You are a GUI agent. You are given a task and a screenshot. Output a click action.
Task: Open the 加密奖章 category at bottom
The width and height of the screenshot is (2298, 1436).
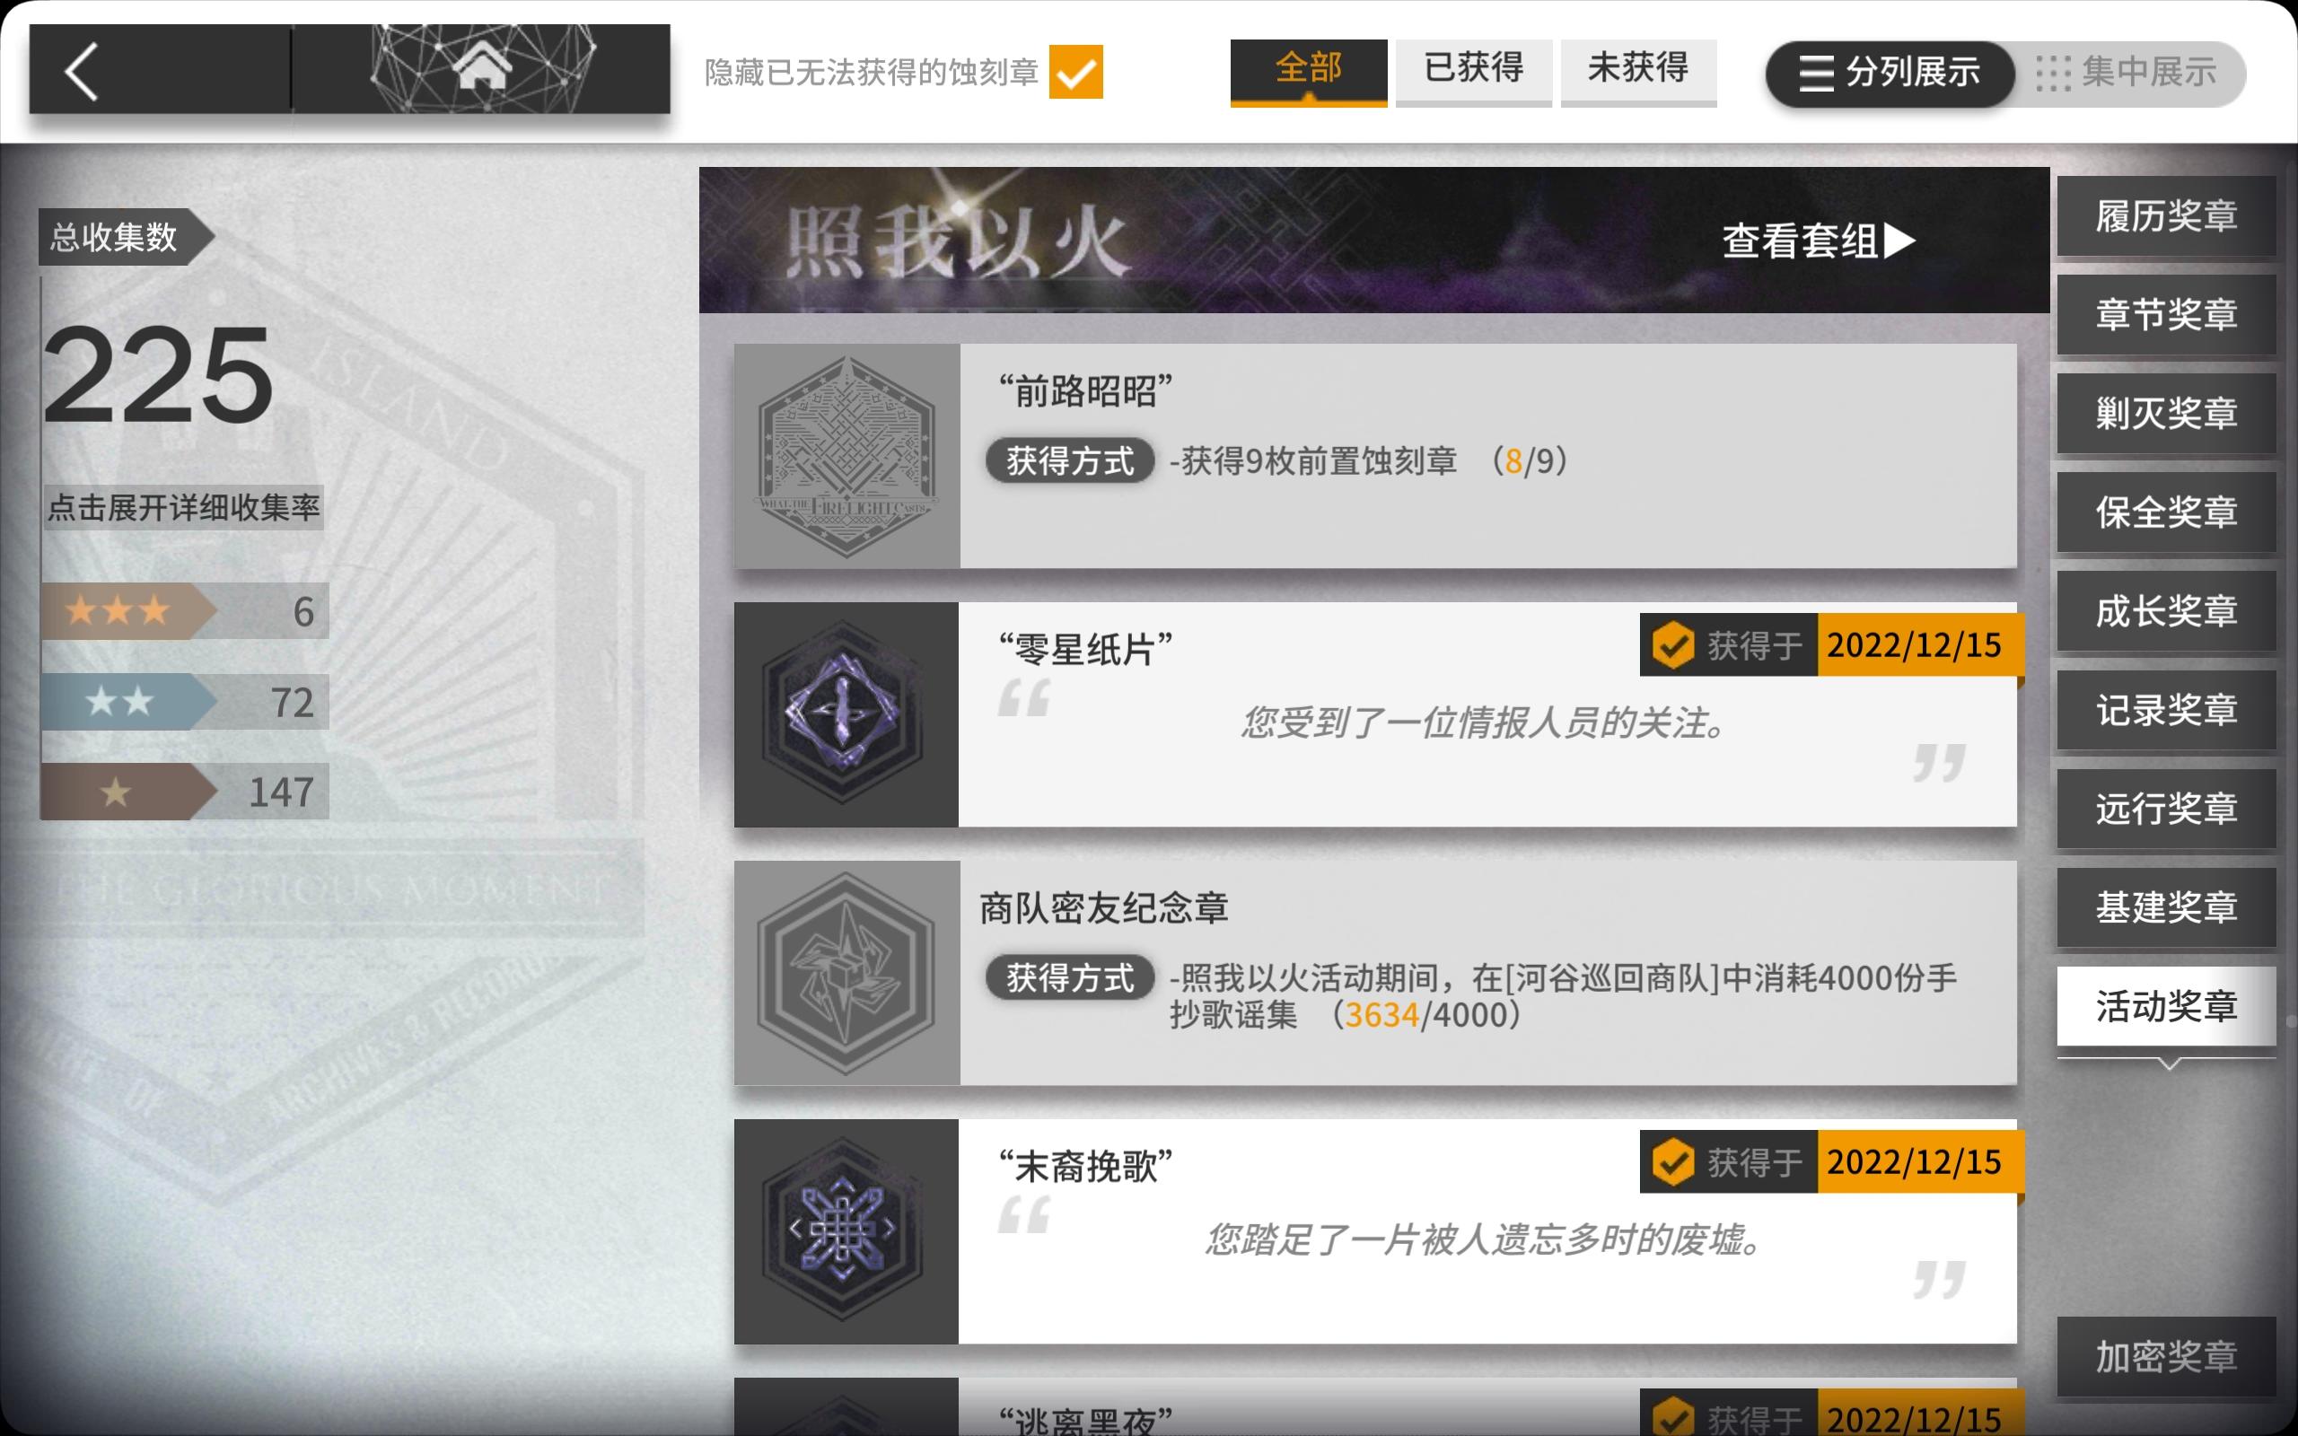2167,1357
